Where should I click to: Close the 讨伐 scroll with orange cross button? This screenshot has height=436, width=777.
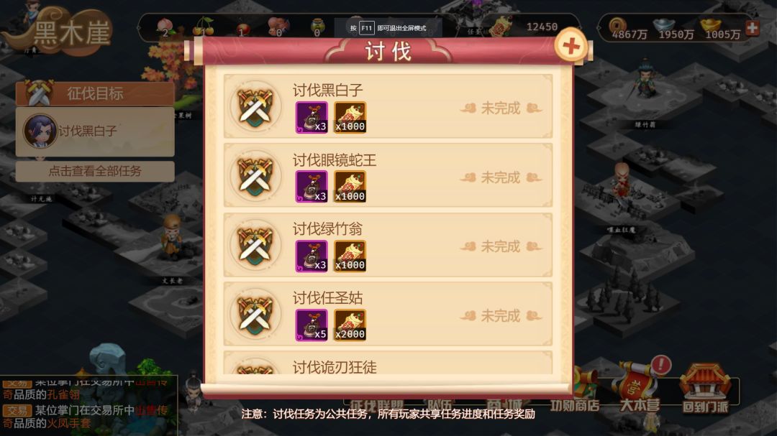pyautogui.click(x=571, y=46)
